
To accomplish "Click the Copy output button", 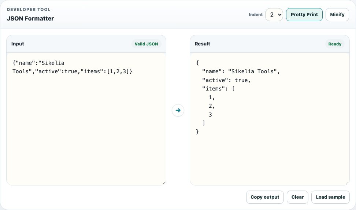I will (x=265, y=197).
